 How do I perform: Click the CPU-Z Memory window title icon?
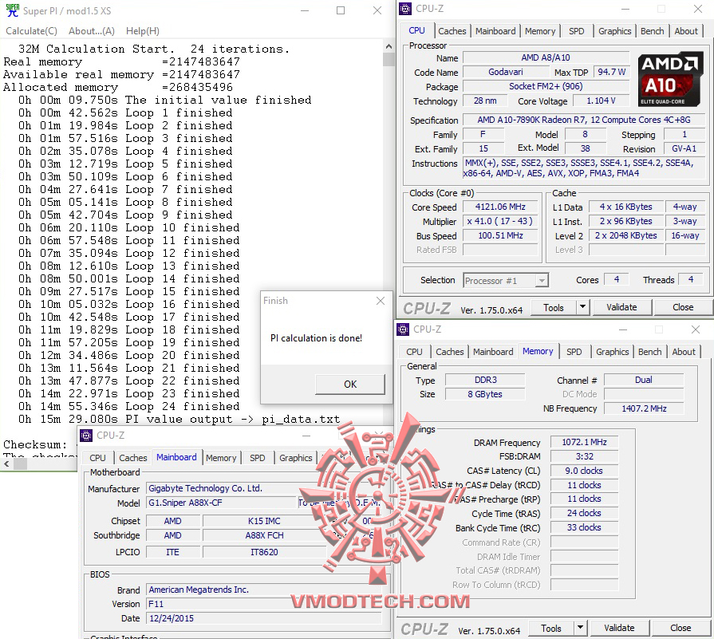pos(403,329)
